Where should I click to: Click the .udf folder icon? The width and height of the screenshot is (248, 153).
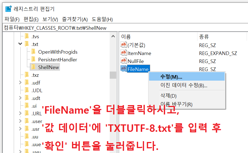(27, 83)
